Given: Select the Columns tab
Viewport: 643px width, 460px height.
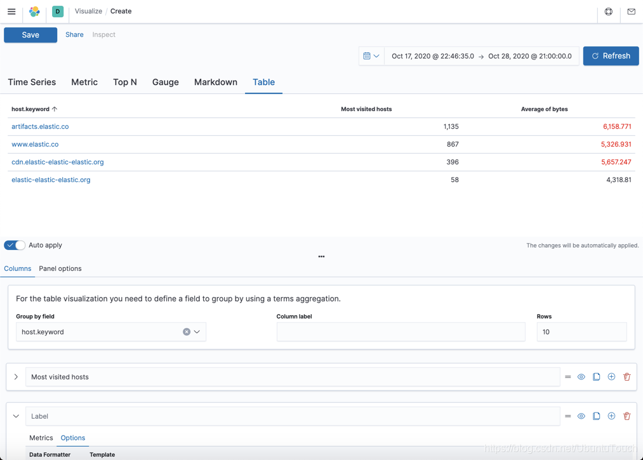Looking at the screenshot, I should (x=18, y=268).
